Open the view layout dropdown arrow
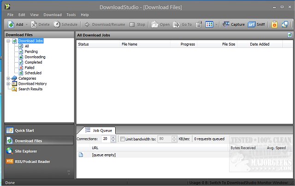295x186 pixels. [216, 24]
